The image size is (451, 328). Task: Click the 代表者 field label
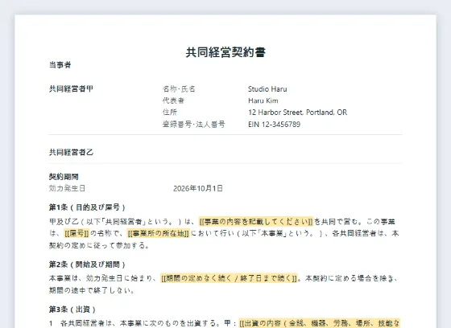coord(173,100)
